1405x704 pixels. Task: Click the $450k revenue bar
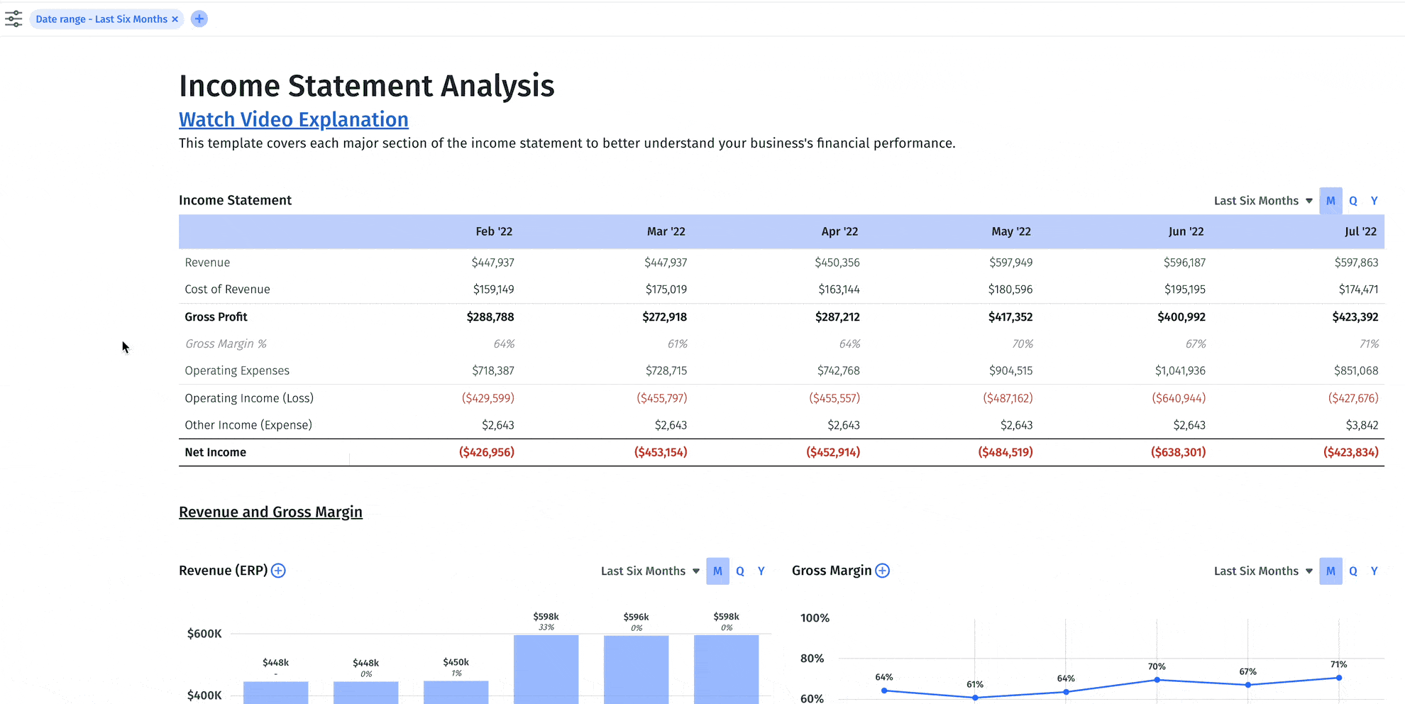tap(456, 693)
